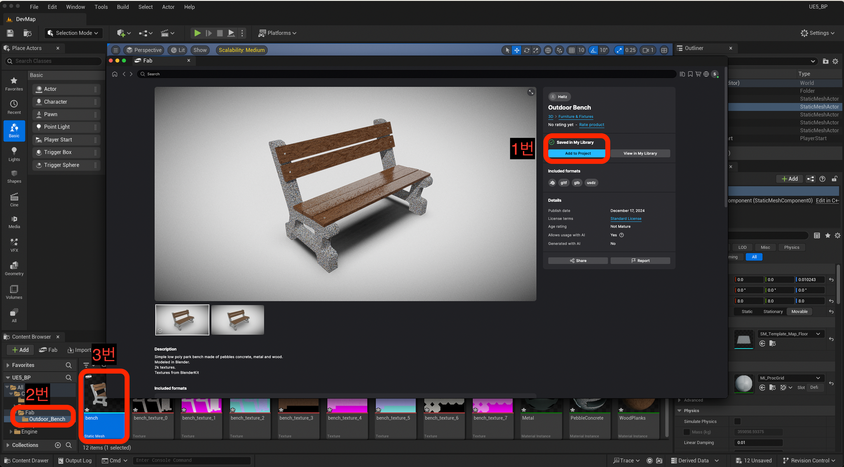Toggle grid snapping in viewport toolbar
The image size is (844, 467).
tap(572, 50)
